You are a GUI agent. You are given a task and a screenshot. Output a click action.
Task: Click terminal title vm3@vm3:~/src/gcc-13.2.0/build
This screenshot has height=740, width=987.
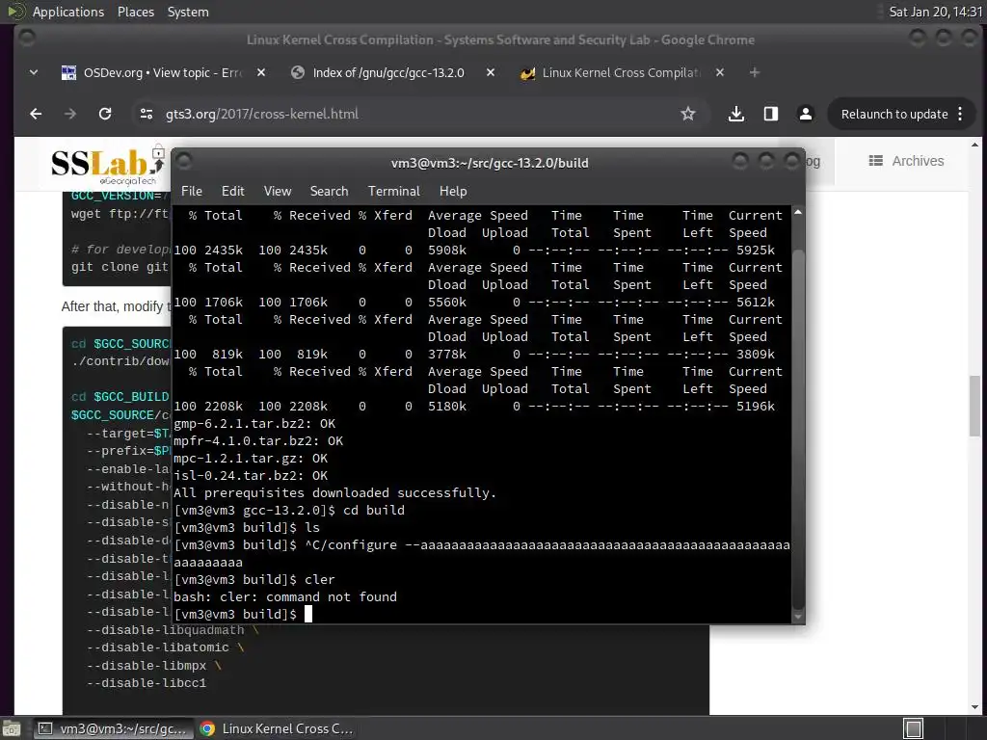pos(489,163)
